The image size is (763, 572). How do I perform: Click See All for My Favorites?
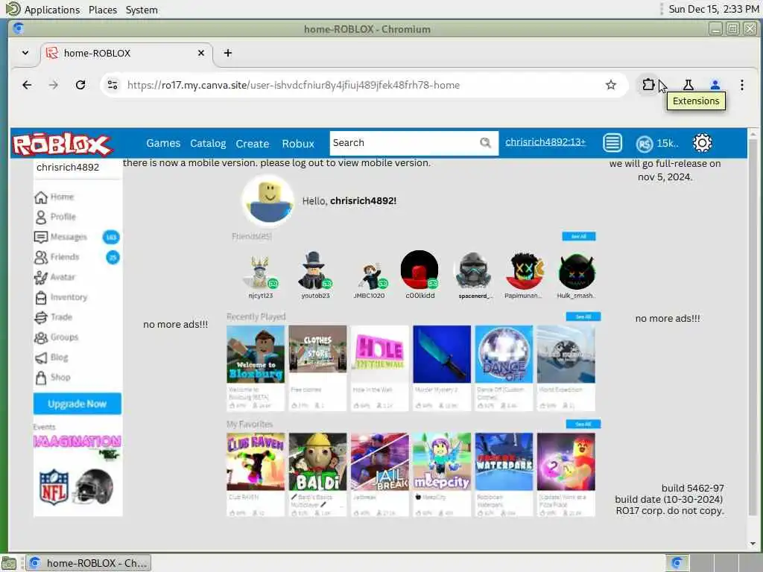[583, 424]
